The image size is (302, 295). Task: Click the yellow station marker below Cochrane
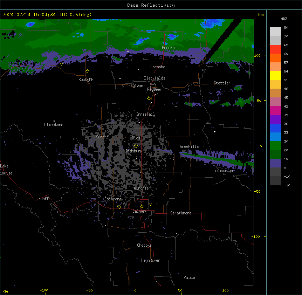(119, 207)
